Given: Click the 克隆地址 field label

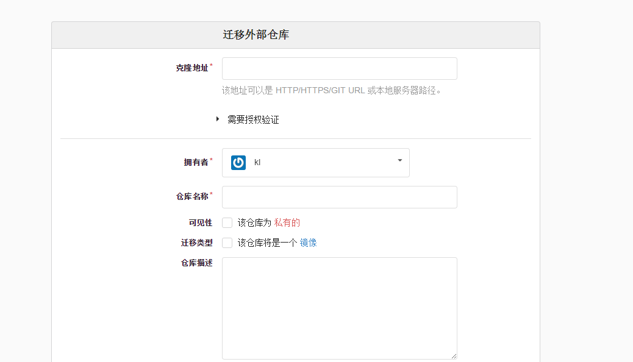Looking at the screenshot, I should (x=192, y=68).
